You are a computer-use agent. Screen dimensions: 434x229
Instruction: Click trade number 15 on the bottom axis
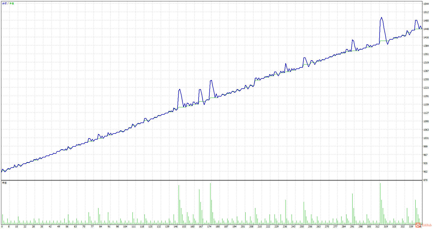coord(17,227)
